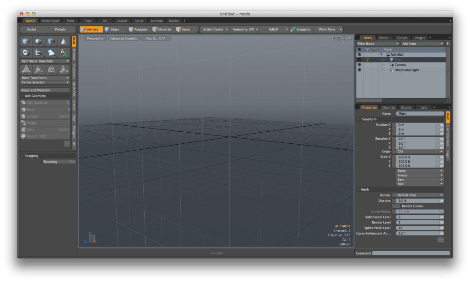Image resolution: width=470 pixels, height=282 pixels.
Task: Select the Torus primitive tool
Action: coord(26,53)
